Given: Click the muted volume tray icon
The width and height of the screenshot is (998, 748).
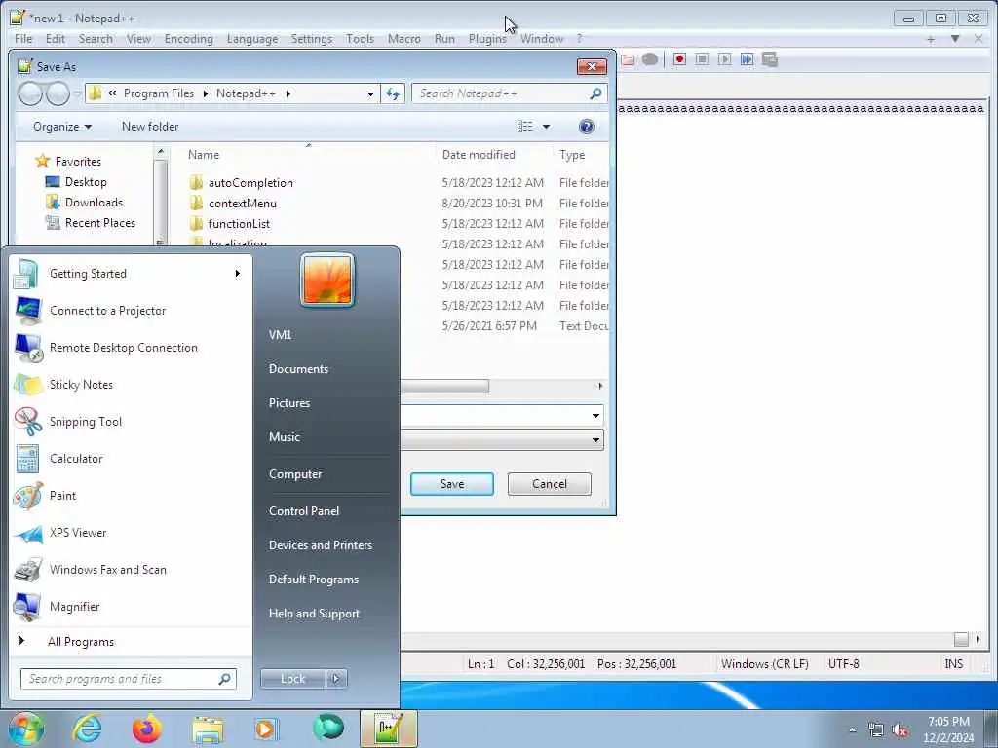Looking at the screenshot, I should 900,730.
